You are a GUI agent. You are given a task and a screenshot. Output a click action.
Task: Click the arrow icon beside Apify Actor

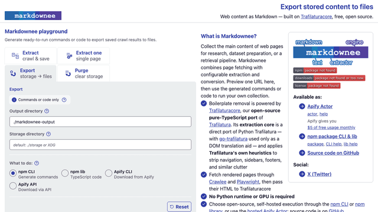click(302, 106)
